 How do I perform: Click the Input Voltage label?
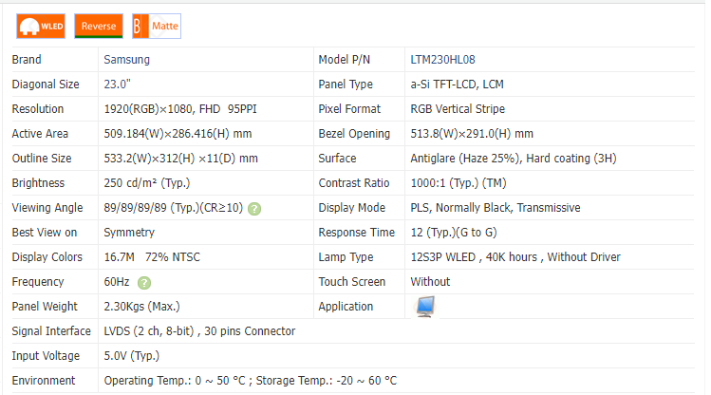pos(46,356)
